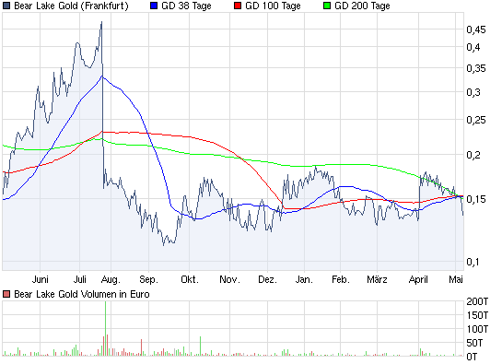Click the blue GD 38 Tage legend swatch
The image size is (502, 364).
154,6
